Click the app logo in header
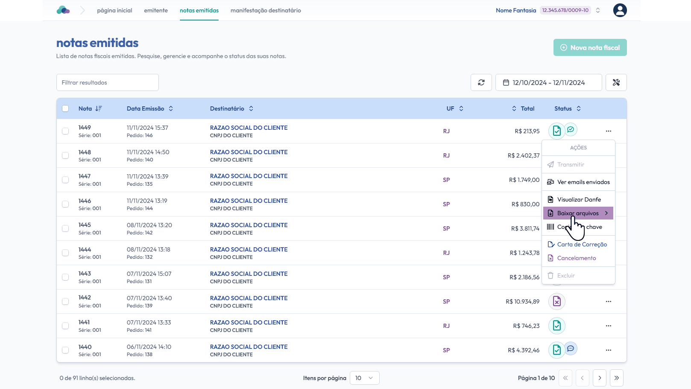Viewport: 691px width, 389px height. pos(63,10)
